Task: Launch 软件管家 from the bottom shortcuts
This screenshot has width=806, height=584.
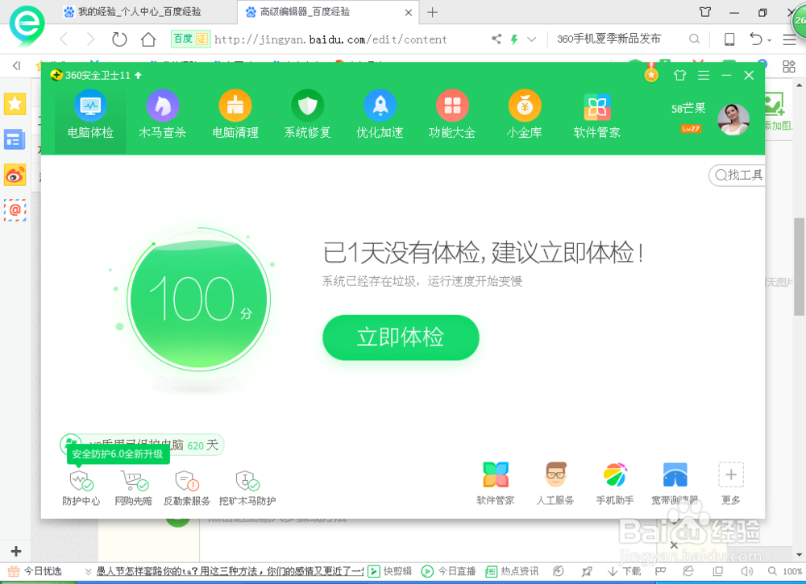Action: pyautogui.click(x=496, y=484)
